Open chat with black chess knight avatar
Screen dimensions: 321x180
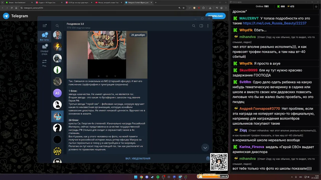pos(57,128)
